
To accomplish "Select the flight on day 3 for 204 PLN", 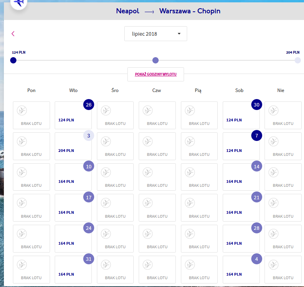I will click(x=73, y=146).
